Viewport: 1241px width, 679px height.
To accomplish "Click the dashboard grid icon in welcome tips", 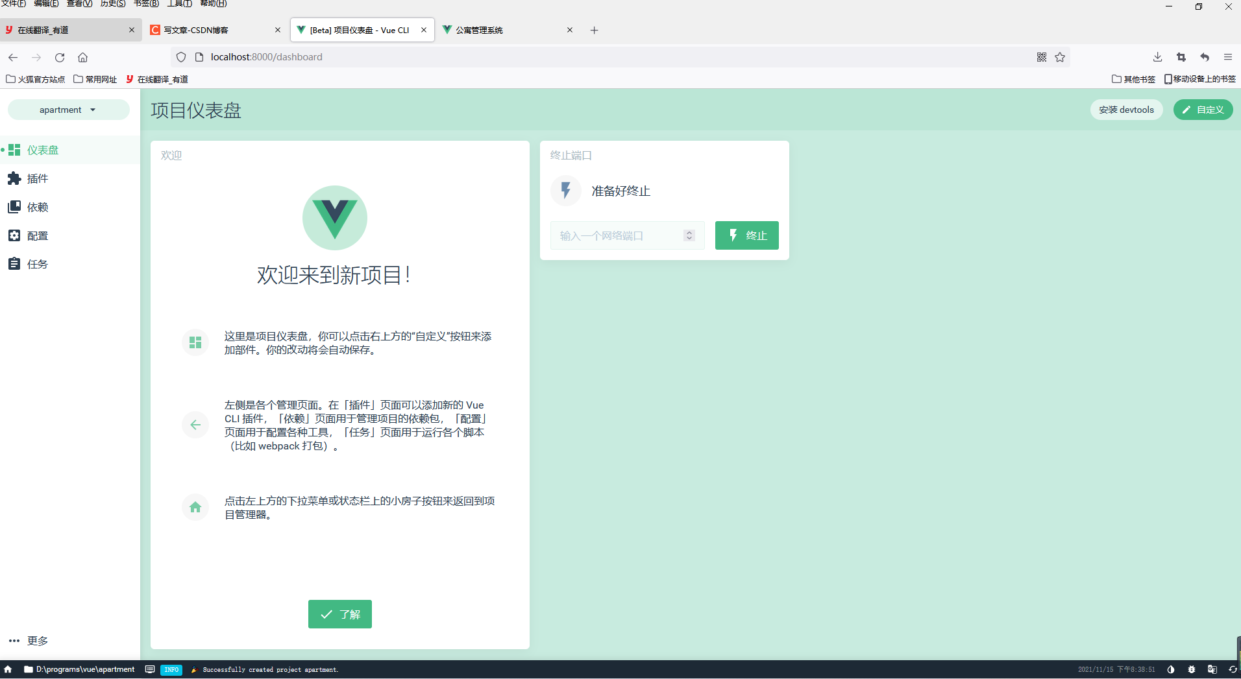I will click(195, 342).
